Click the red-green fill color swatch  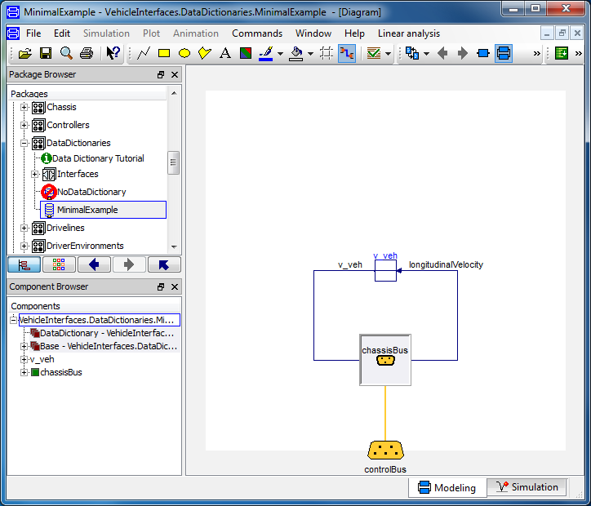[246, 54]
